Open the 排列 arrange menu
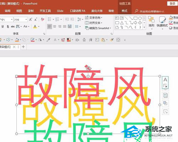The width and height of the screenshot is (178, 142). click(x=151, y=23)
